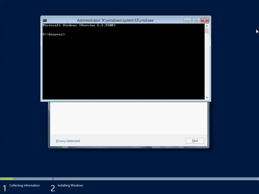Click the green setup progress bar
The height and width of the screenshot is (194, 259).
click(x=7, y=179)
